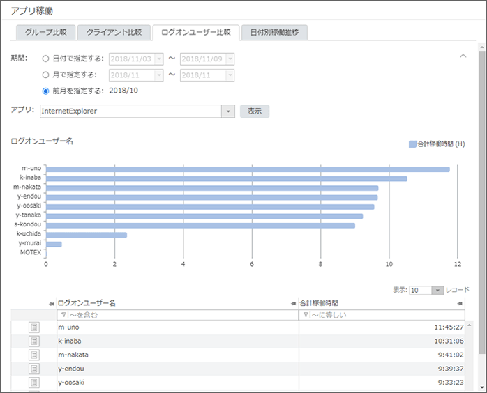Click m-nakata in the table
The width and height of the screenshot is (487, 393).
[x=73, y=355]
